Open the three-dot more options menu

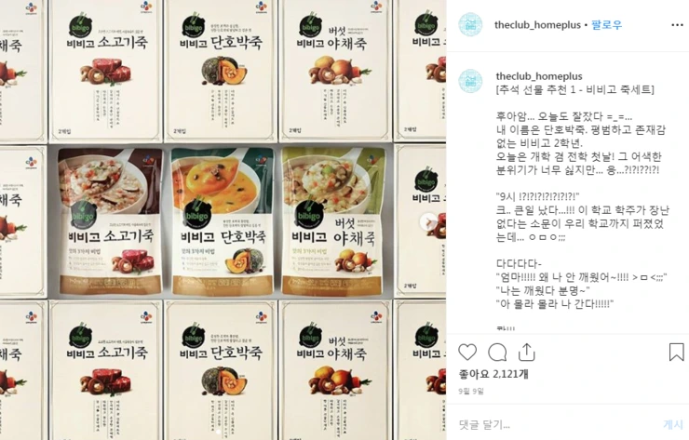click(x=677, y=25)
